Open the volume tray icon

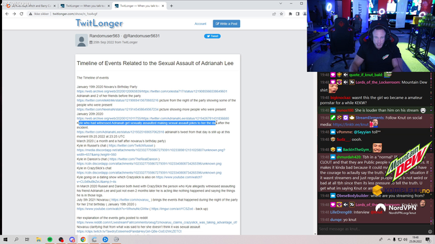(405, 239)
